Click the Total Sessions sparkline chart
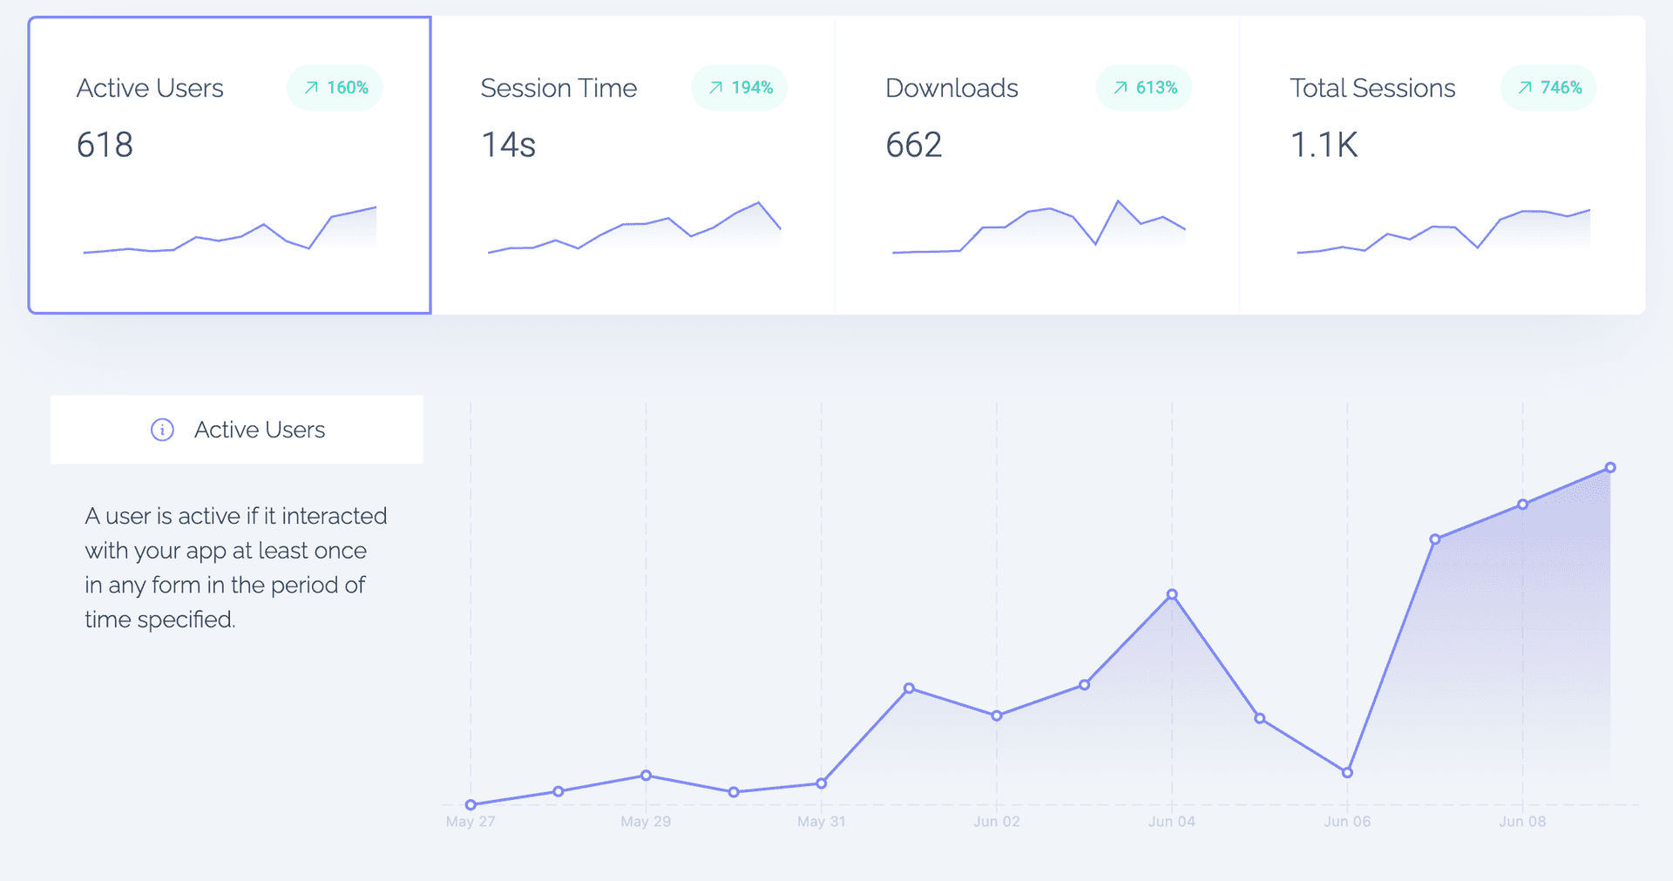Viewport: 1673px width, 881px height. (x=1443, y=232)
